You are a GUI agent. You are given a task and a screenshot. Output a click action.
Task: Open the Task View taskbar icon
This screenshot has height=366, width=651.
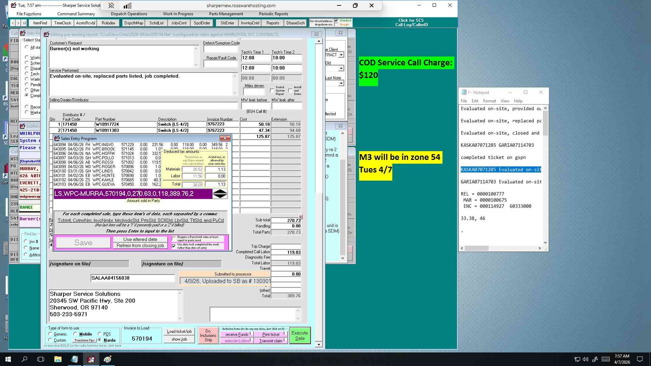[41, 359]
